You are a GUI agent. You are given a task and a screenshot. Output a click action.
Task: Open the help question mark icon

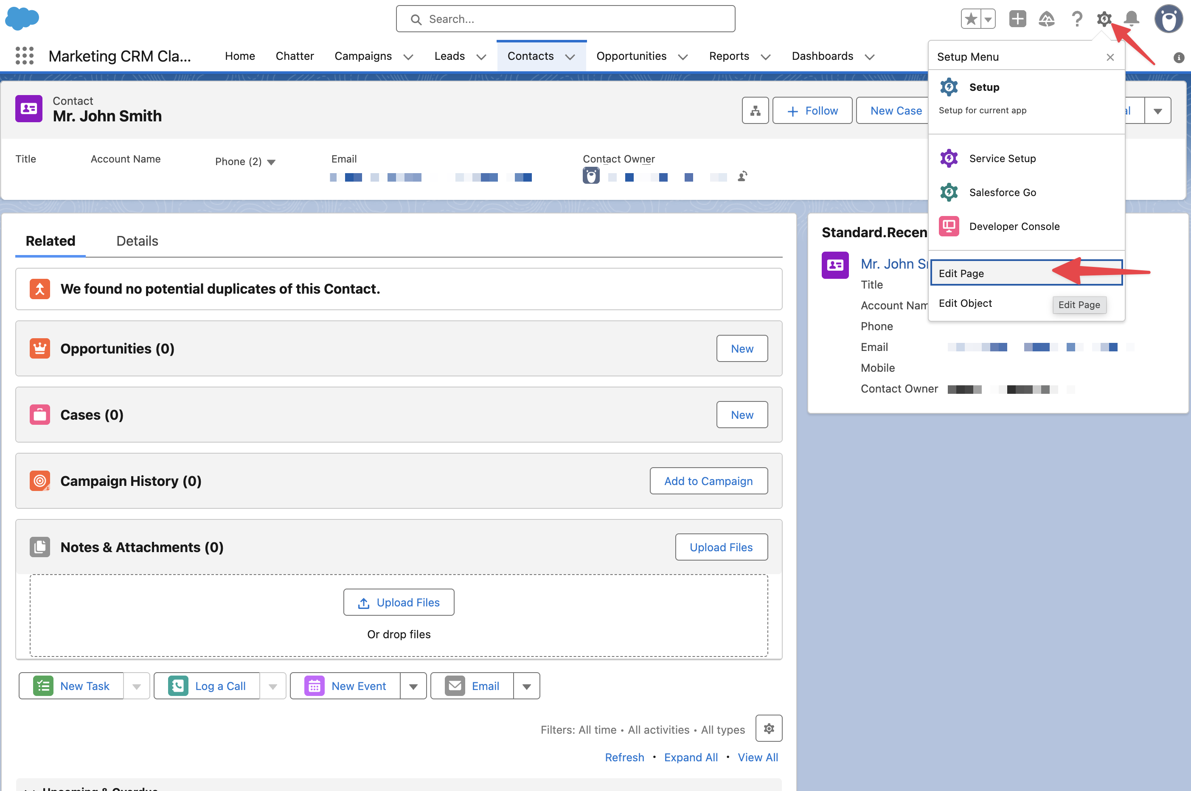coord(1076,19)
